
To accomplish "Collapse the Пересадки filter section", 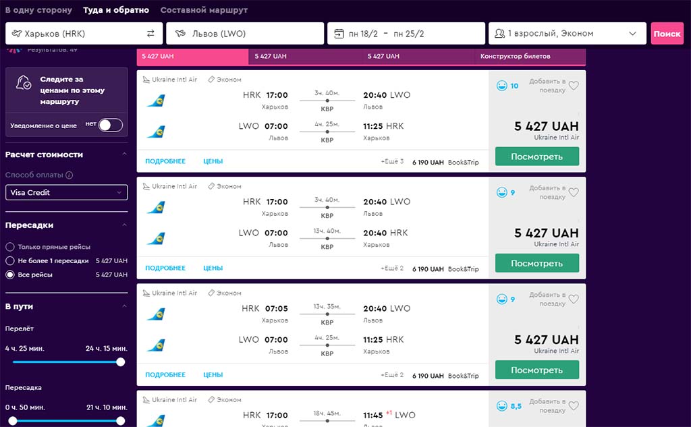I will pos(124,225).
